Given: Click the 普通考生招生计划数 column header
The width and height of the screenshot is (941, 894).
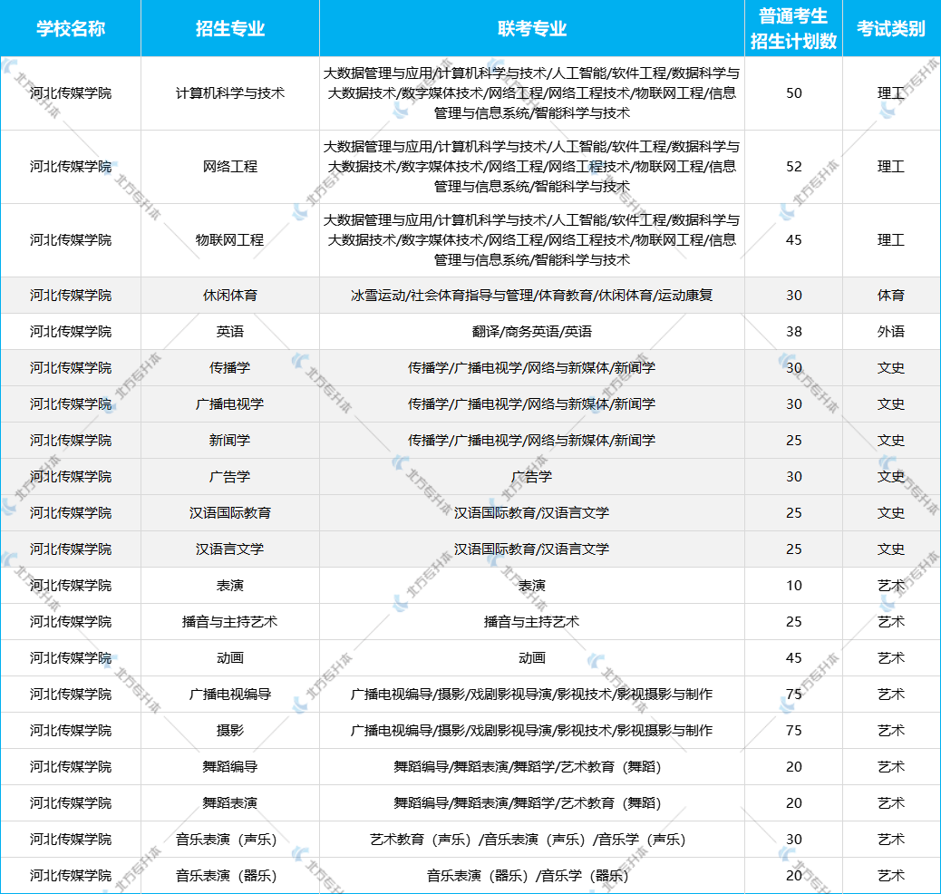Looking at the screenshot, I should click(x=793, y=28).
